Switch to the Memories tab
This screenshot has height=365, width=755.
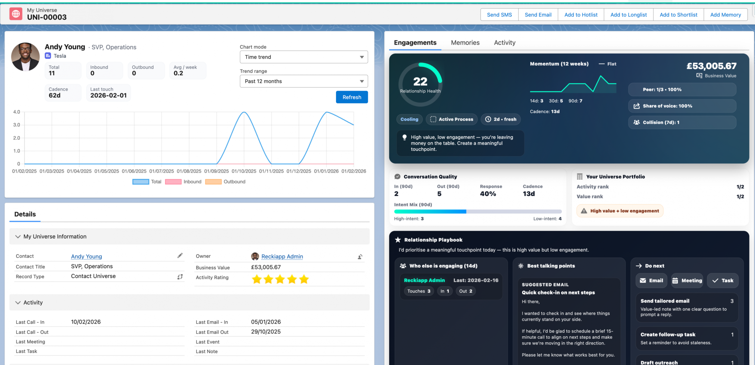point(465,42)
